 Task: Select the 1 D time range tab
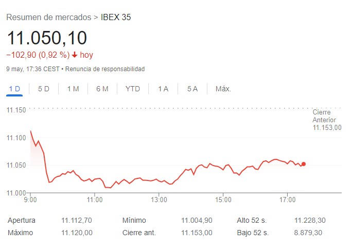(14, 89)
